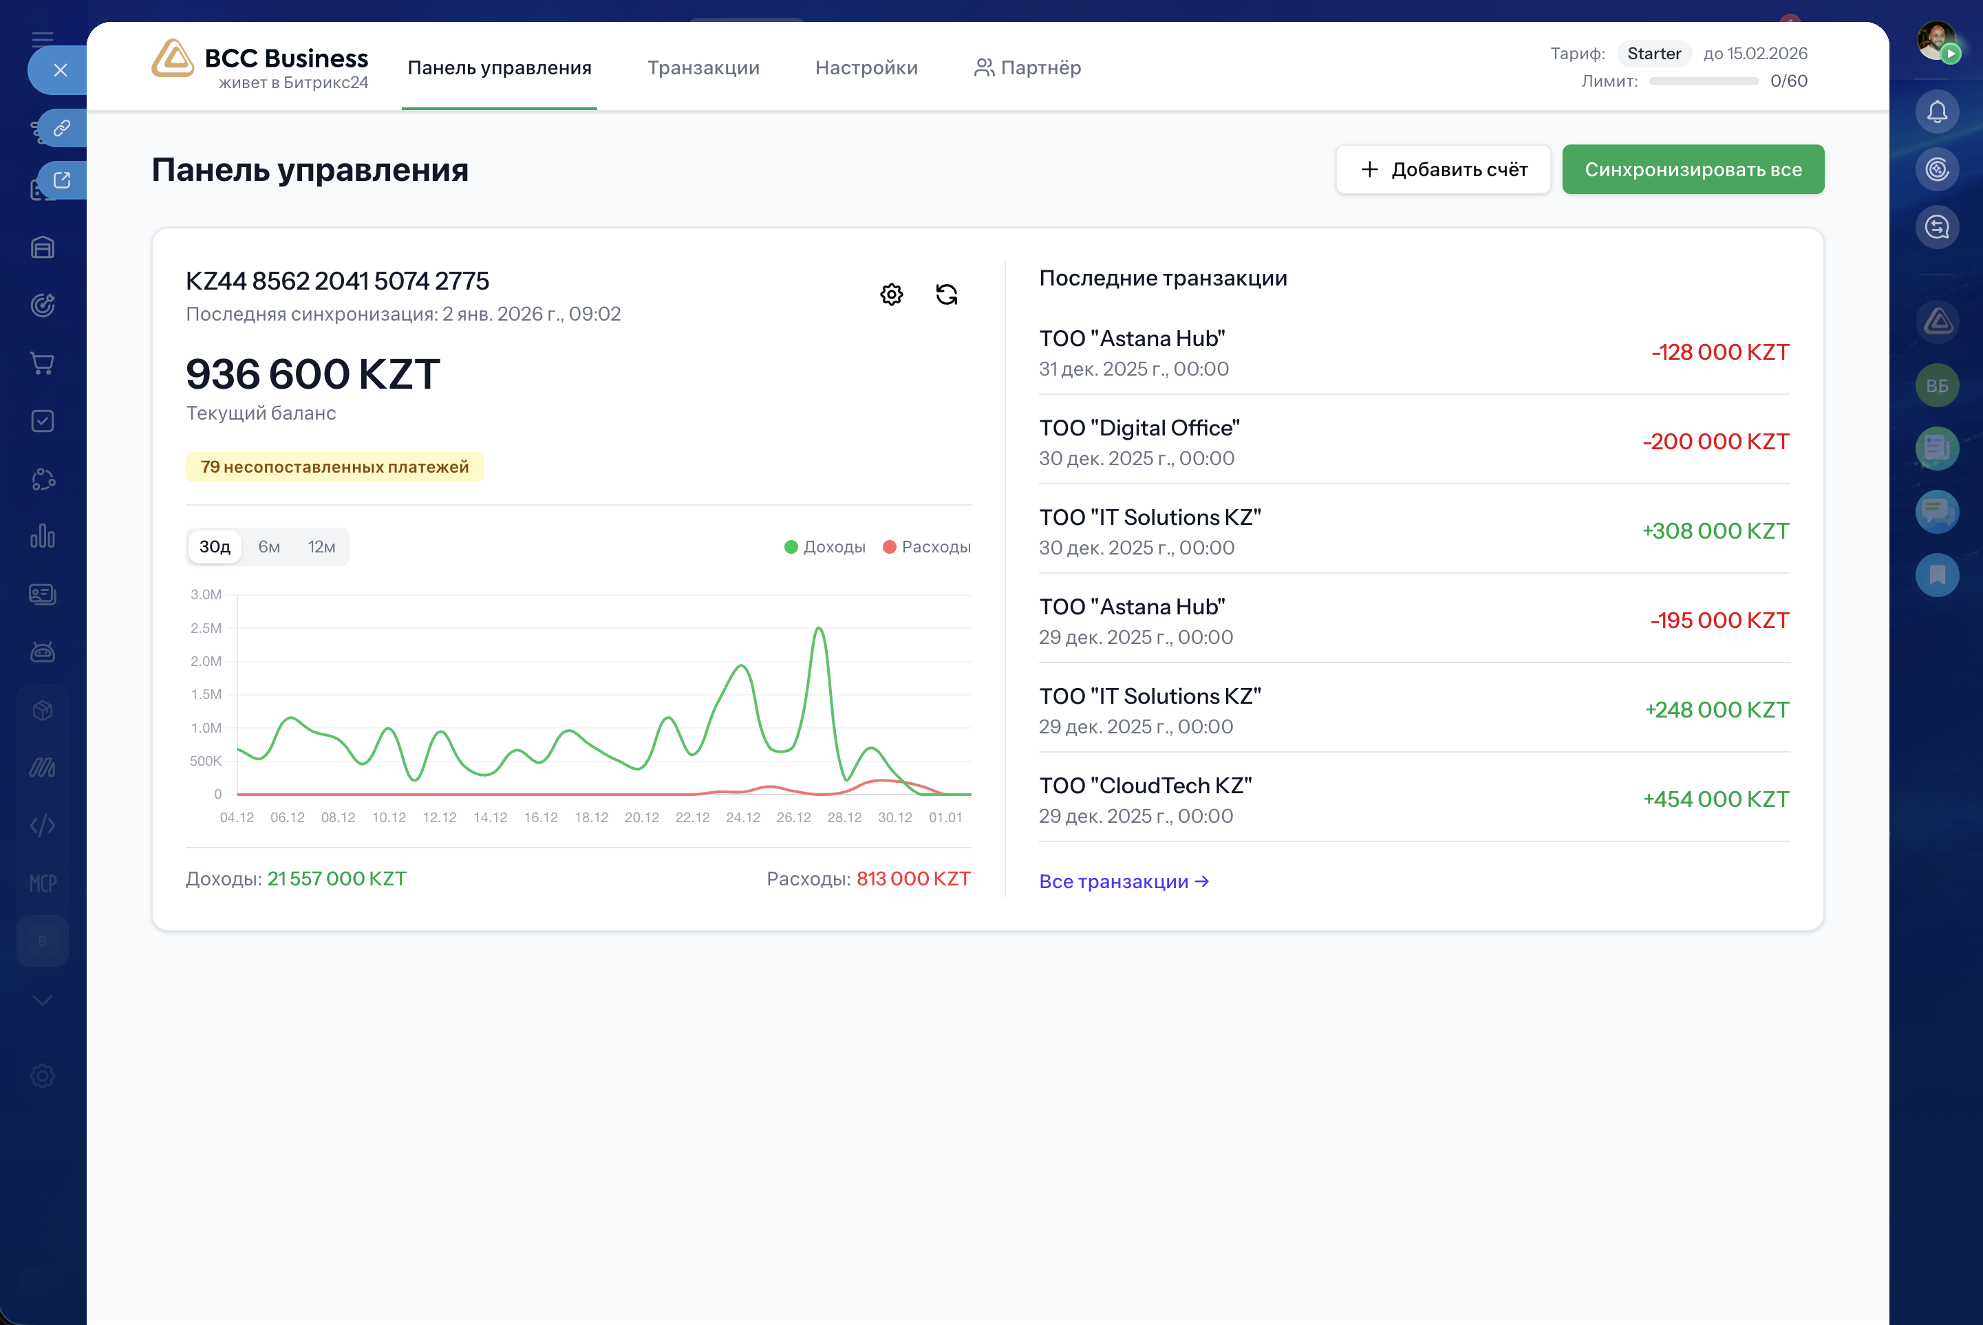Click the bar chart analytics sidebar icon
This screenshot has width=1983, height=1325.
coord(42,536)
